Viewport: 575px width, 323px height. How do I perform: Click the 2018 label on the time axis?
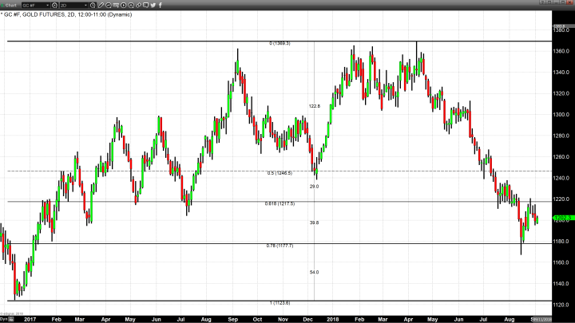pyautogui.click(x=332, y=317)
